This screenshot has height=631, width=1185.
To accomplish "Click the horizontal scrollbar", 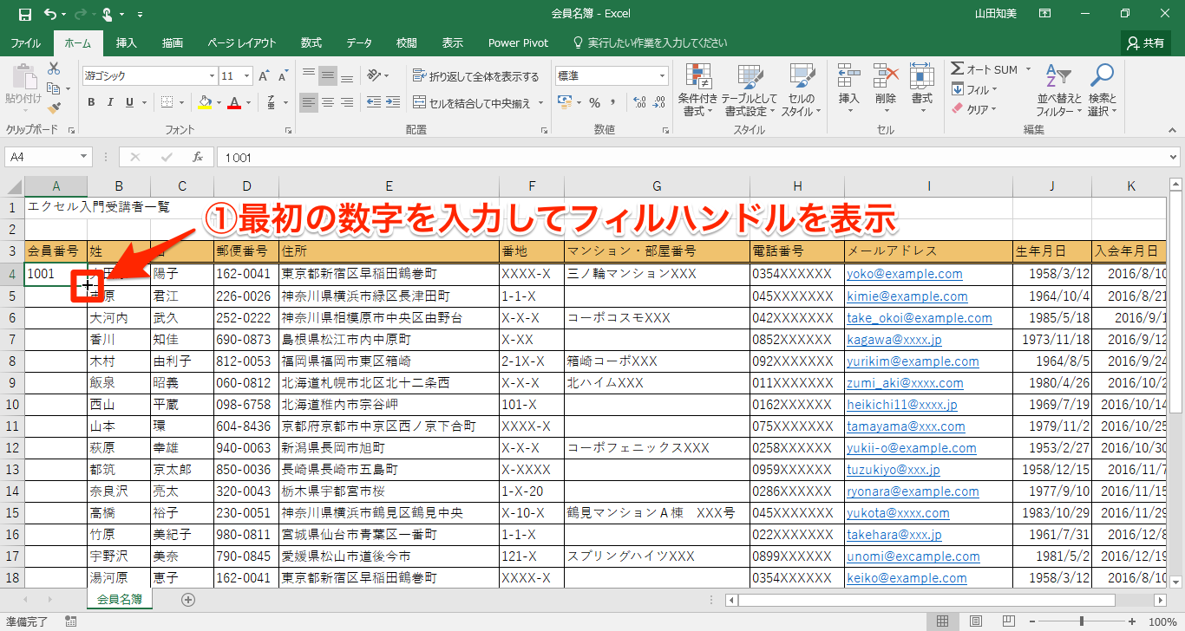I will point(946,600).
